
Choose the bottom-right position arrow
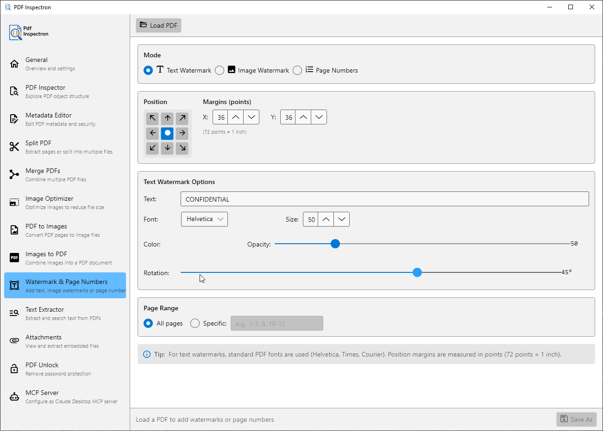(x=182, y=148)
